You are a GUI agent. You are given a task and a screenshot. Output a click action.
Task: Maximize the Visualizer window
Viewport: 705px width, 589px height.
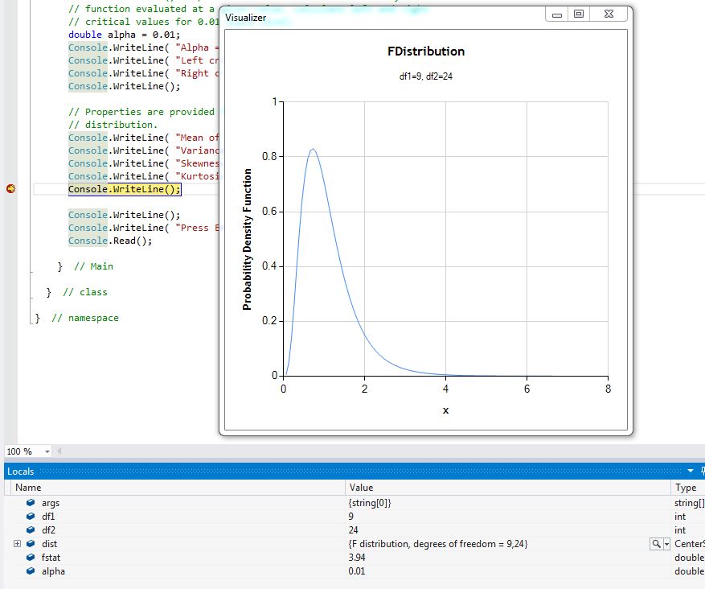(x=578, y=14)
